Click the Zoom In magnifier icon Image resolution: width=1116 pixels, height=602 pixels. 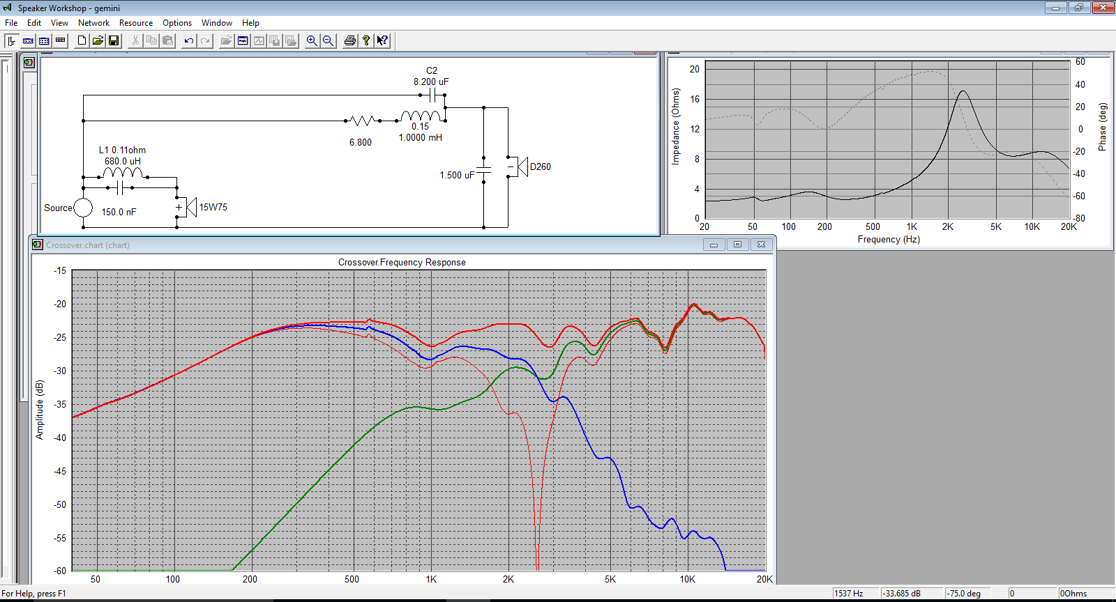(x=312, y=40)
